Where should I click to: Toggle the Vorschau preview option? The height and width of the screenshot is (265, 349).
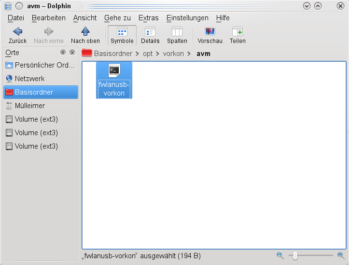[210, 35]
